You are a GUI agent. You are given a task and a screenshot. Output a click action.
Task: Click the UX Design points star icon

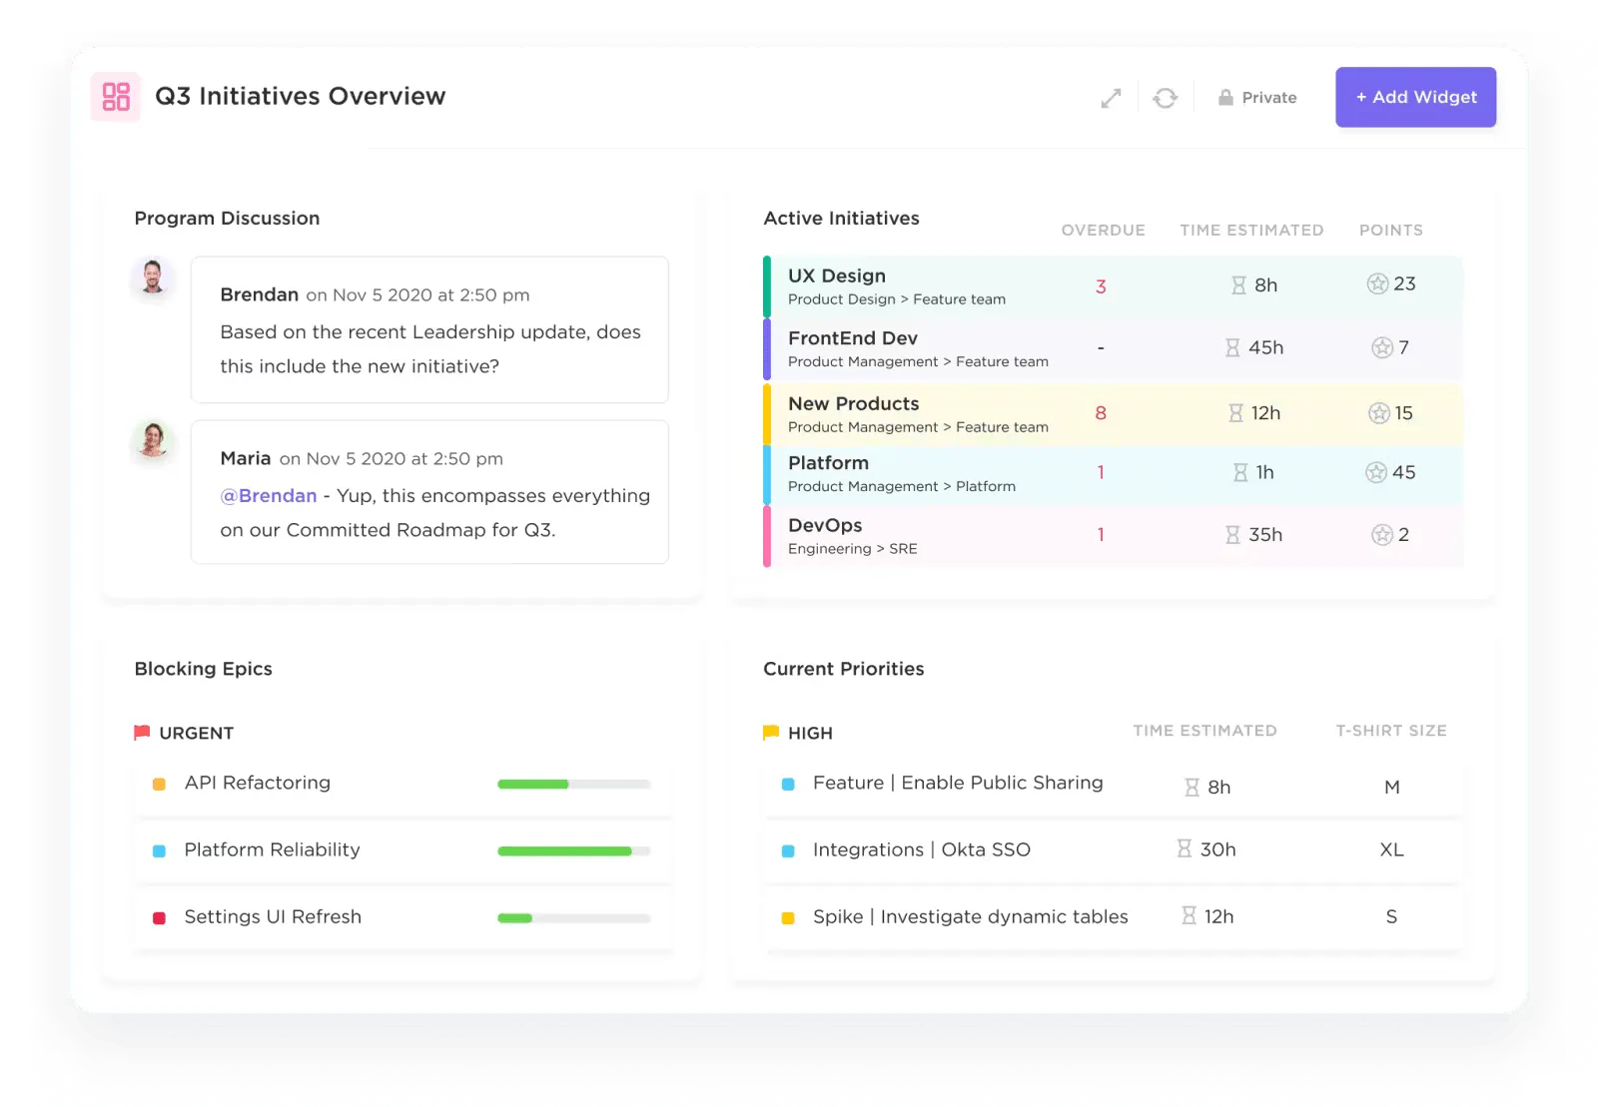(x=1377, y=283)
